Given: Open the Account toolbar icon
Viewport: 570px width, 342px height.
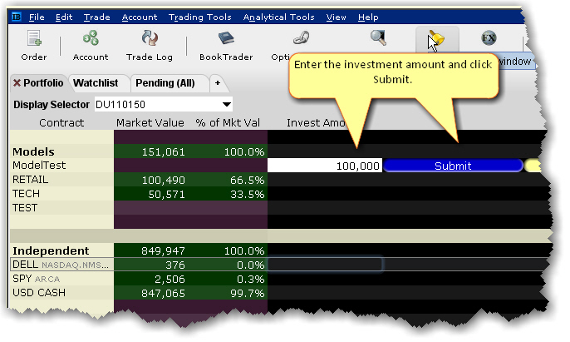Looking at the screenshot, I should tap(90, 39).
